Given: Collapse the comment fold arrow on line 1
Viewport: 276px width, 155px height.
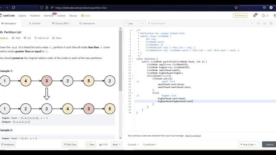Looking at the screenshot, I should [132, 31].
